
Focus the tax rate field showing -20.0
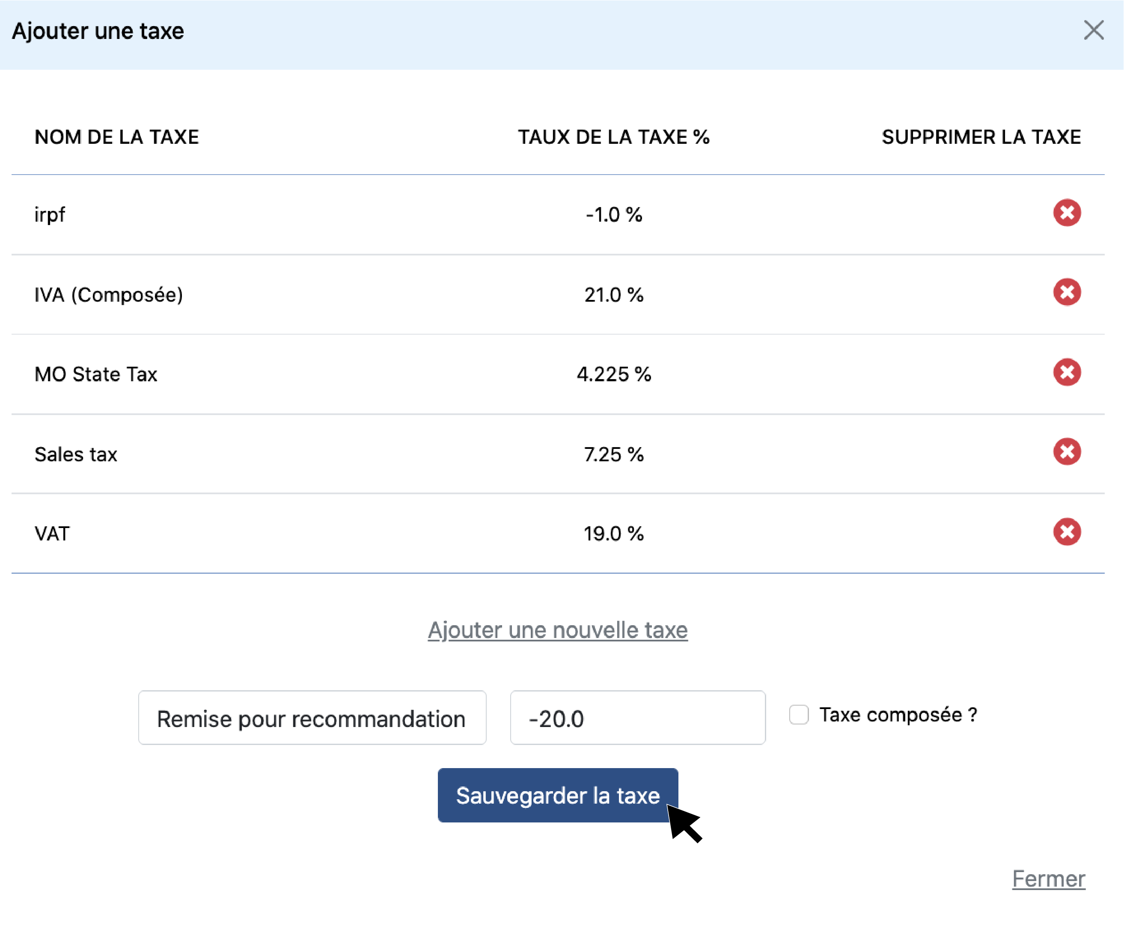[638, 718]
